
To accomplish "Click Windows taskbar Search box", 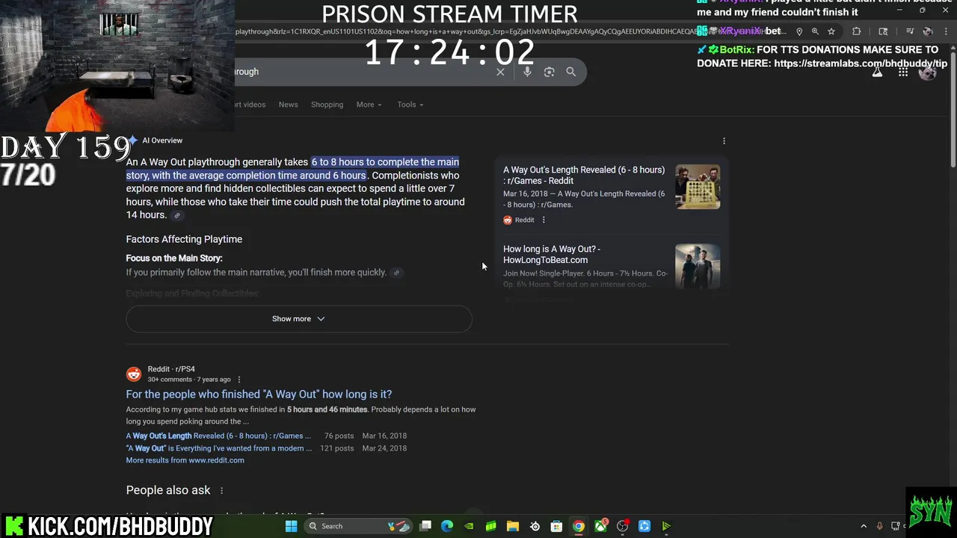I will pyautogui.click(x=357, y=526).
